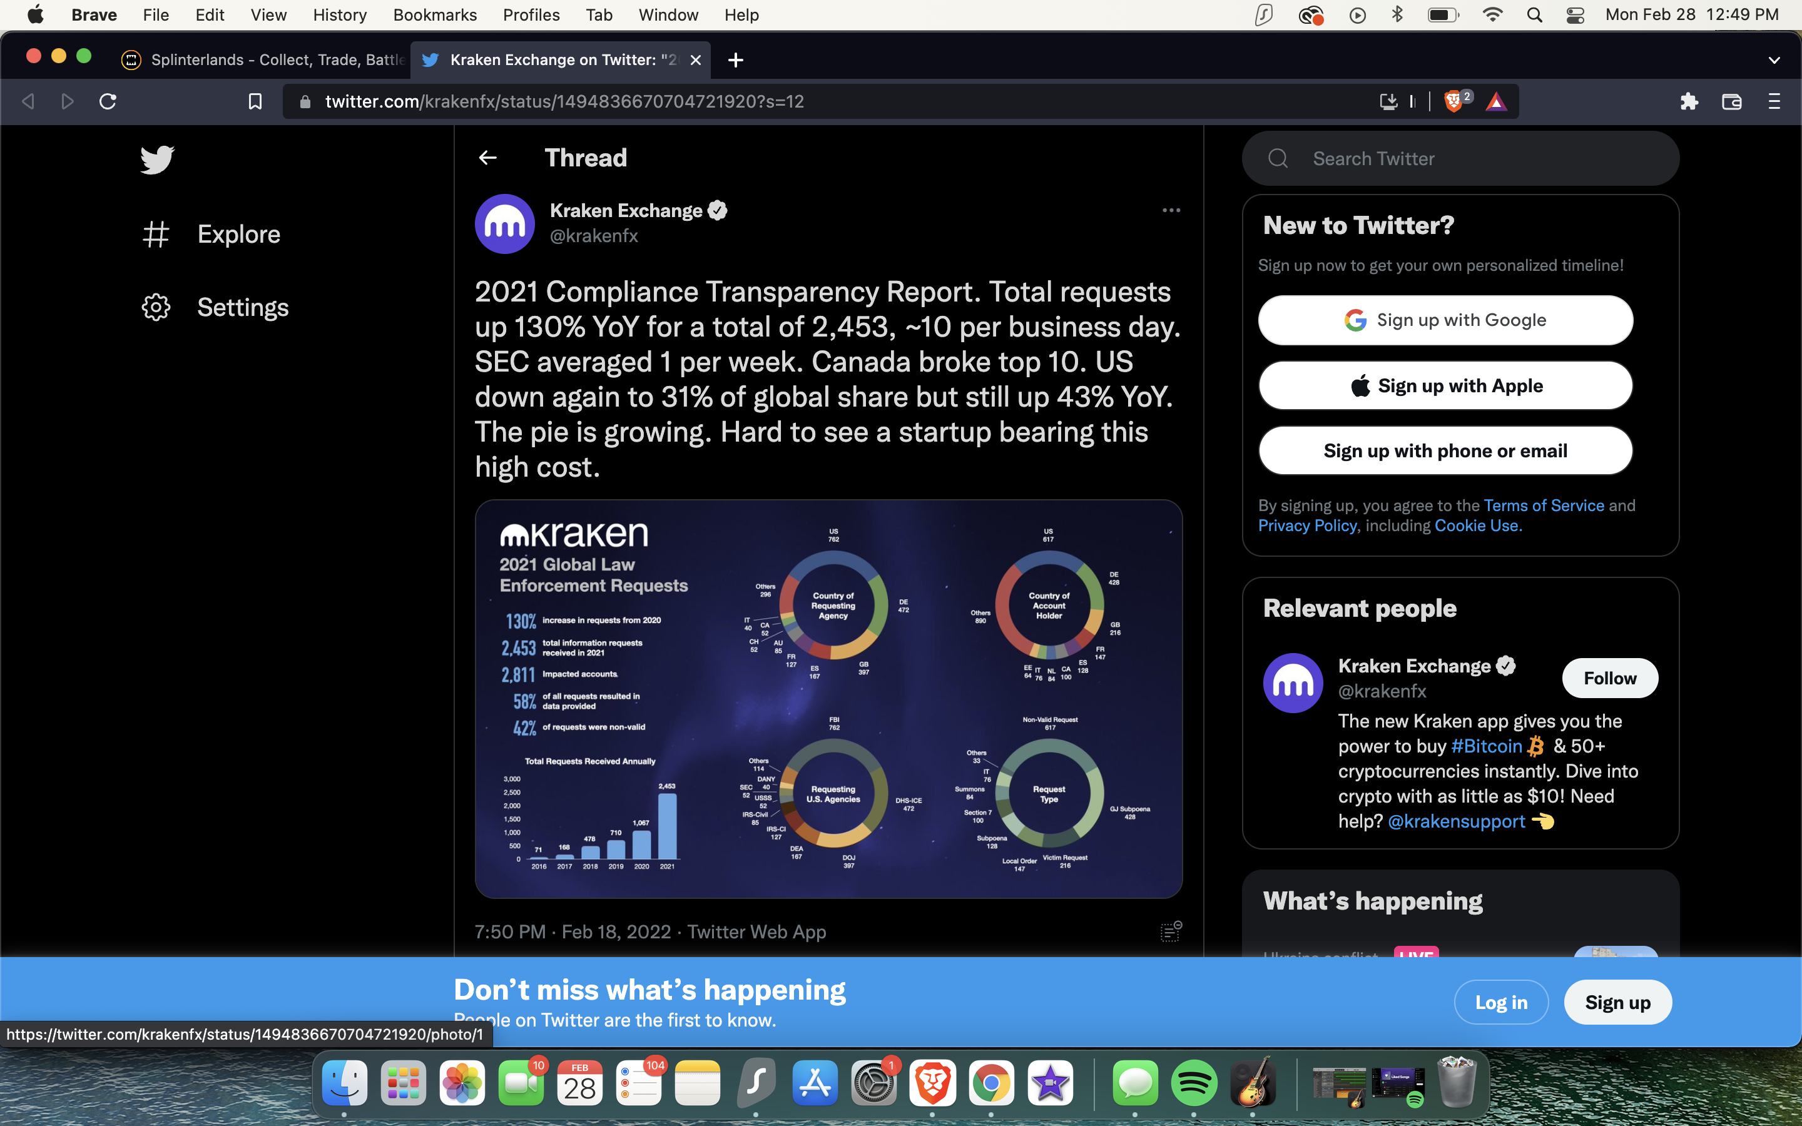Open System Preferences from the Dock
This screenshot has width=1802, height=1126.
[x=874, y=1083]
